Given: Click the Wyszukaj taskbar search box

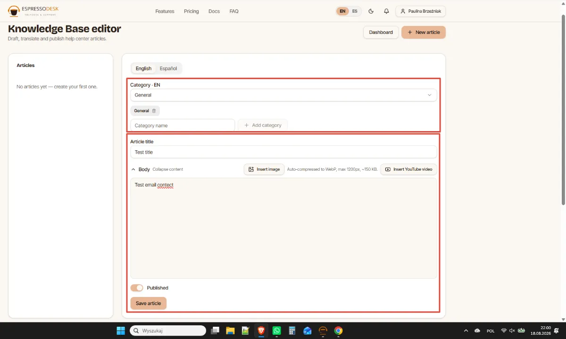Looking at the screenshot, I should click(x=167, y=331).
